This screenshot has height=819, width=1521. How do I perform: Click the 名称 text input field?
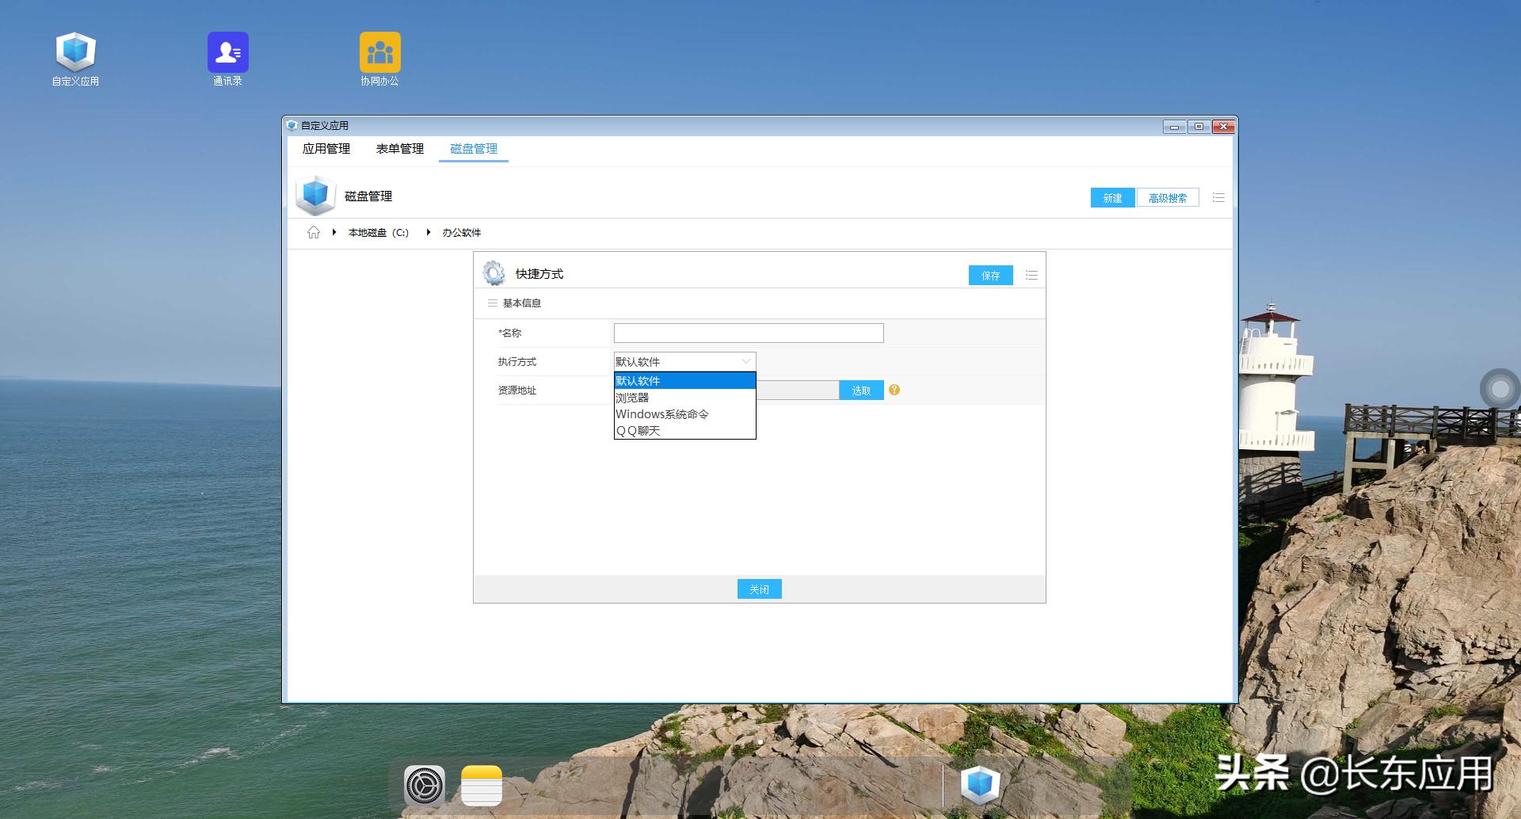pyautogui.click(x=748, y=333)
